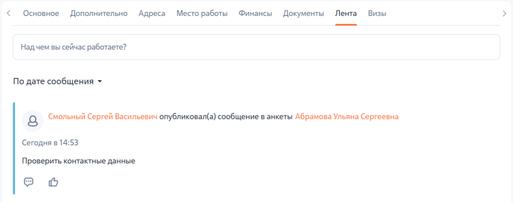
Task: Open Смольный Сергей Васильевич profile link
Action: point(103,117)
